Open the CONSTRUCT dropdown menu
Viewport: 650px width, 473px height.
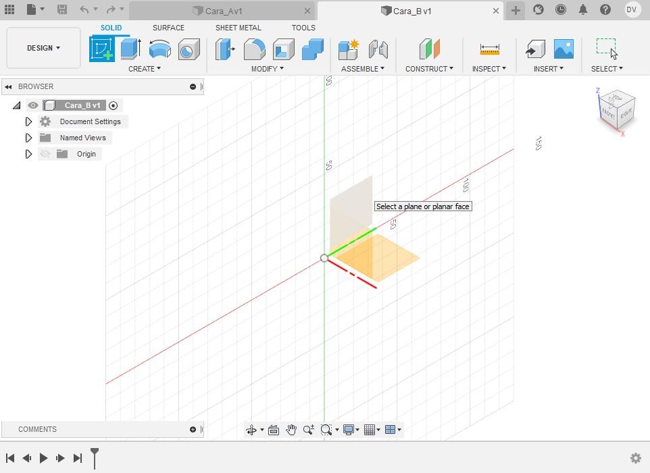pyautogui.click(x=429, y=69)
